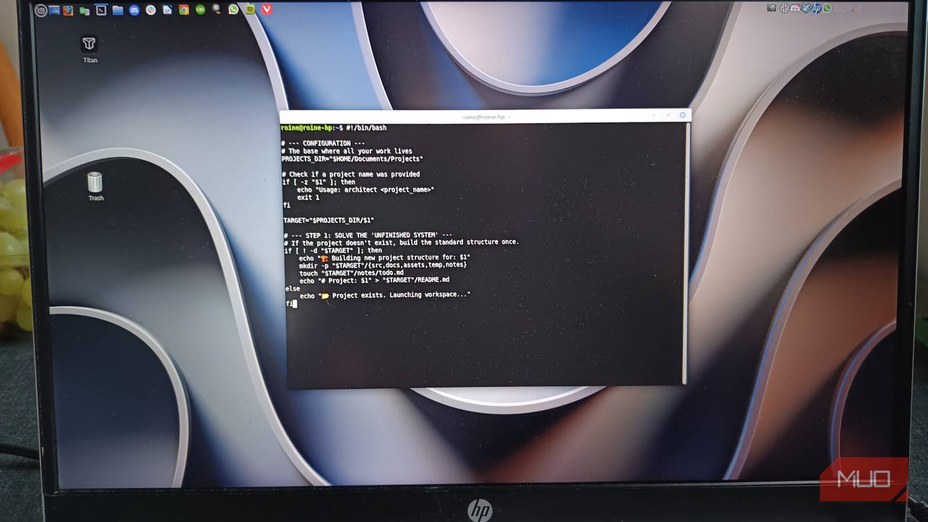
Task: Launch Discord from the panel launchers
Action: [134, 10]
